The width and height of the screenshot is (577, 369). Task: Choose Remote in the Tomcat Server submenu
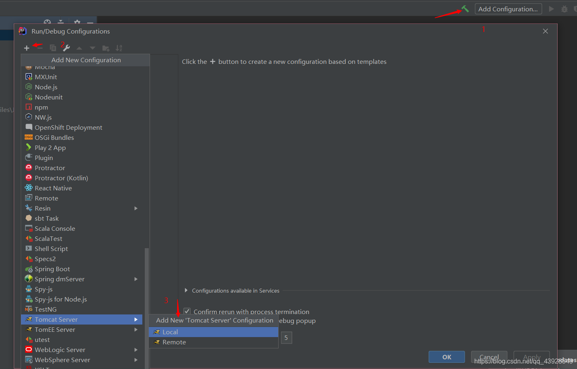[213, 342]
